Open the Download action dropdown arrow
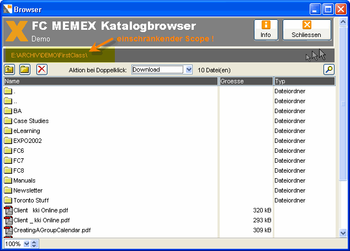Screen dimensions: 350x251 [189, 70]
